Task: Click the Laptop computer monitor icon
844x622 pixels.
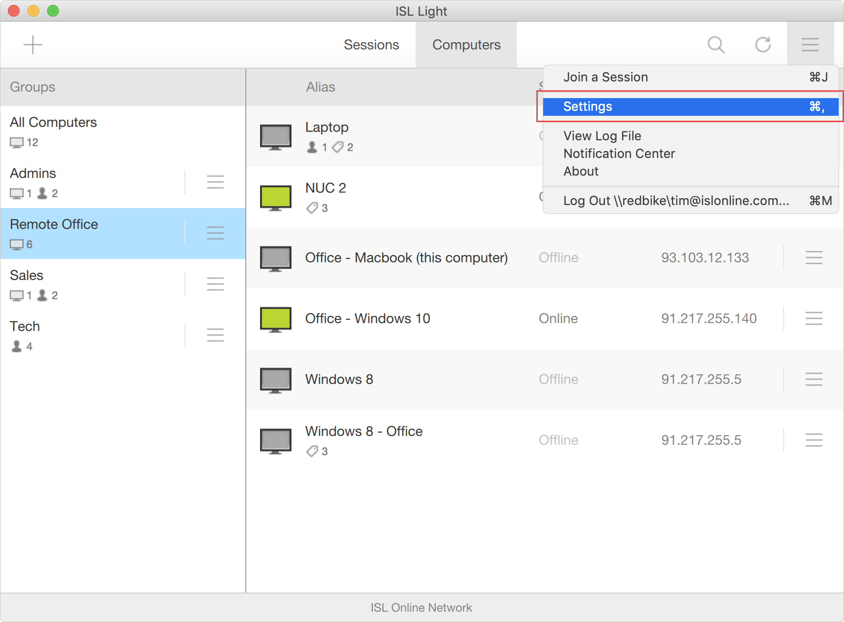Action: 276,137
